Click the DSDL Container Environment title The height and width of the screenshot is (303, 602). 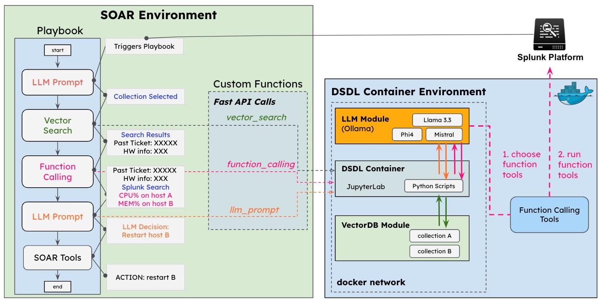408,92
